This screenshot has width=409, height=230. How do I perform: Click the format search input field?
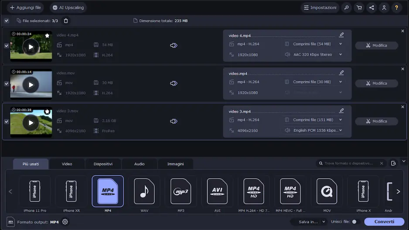point(349,163)
